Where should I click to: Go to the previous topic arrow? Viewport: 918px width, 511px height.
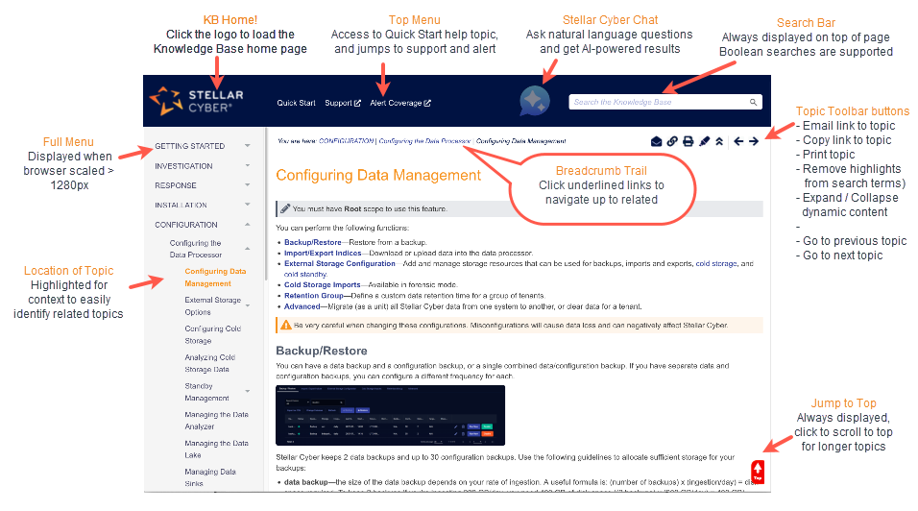click(738, 141)
